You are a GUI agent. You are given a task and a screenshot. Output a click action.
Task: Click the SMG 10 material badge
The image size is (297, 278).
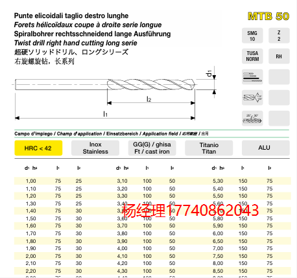click(x=252, y=36)
